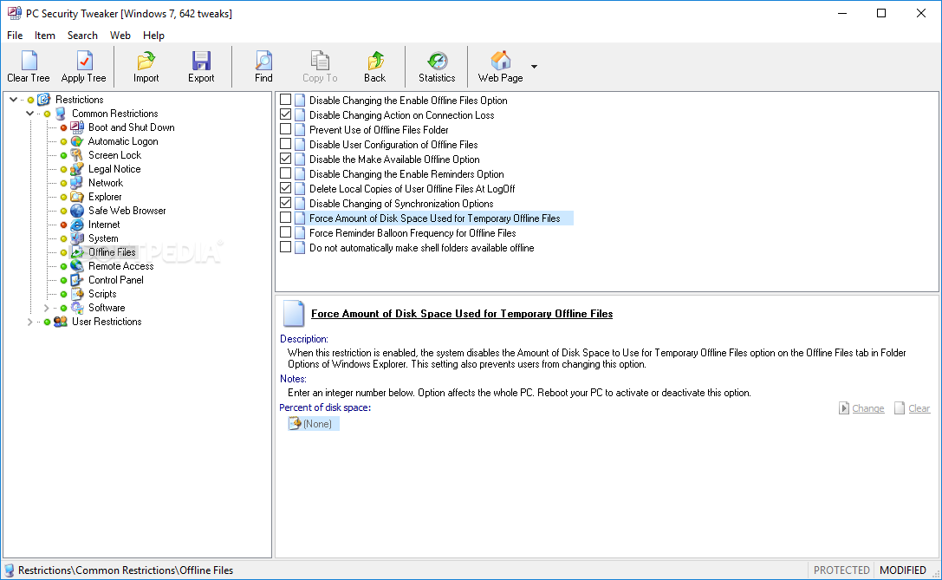Open the Item menu
This screenshot has width=942, height=580.
[44, 36]
